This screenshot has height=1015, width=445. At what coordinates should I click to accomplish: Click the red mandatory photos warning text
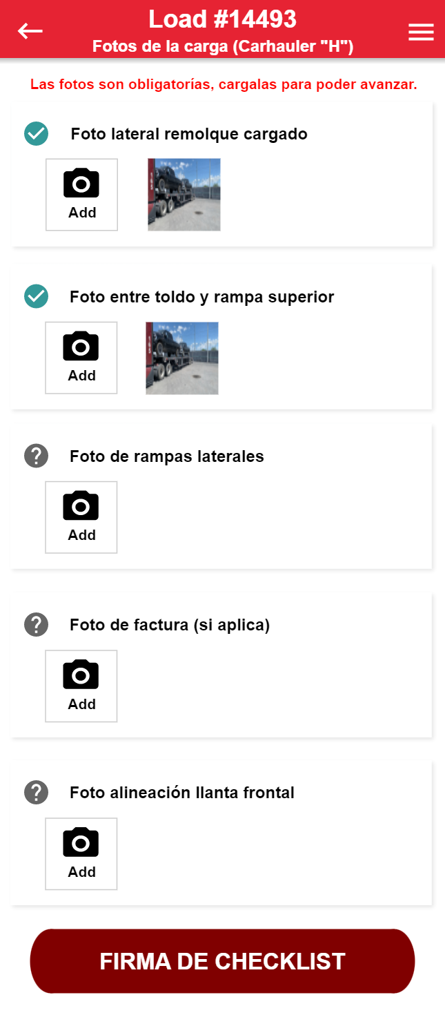[x=224, y=85]
